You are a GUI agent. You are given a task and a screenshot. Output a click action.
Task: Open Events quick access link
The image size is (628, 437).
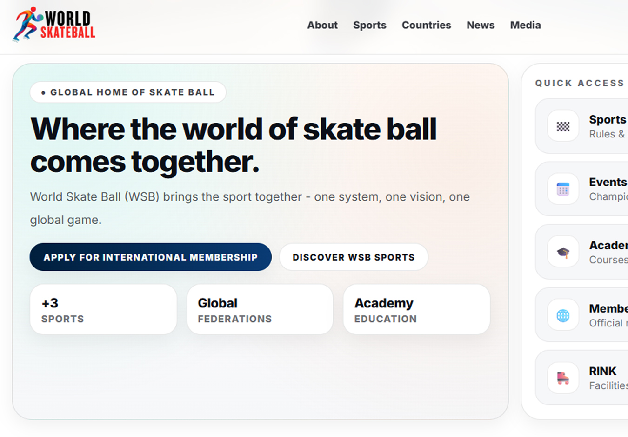(x=581, y=189)
